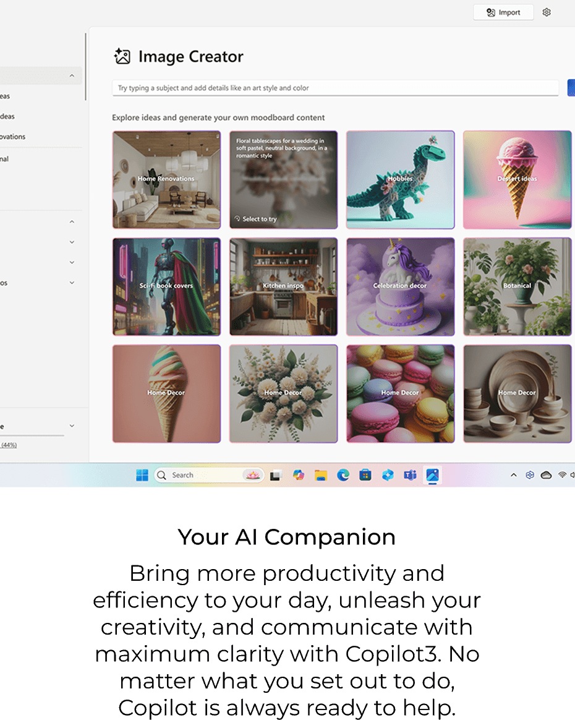
Task: Open the Home Renovations idea card
Action: [166, 179]
